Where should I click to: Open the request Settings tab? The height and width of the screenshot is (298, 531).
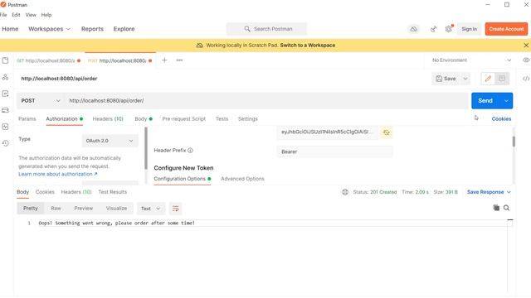click(248, 119)
